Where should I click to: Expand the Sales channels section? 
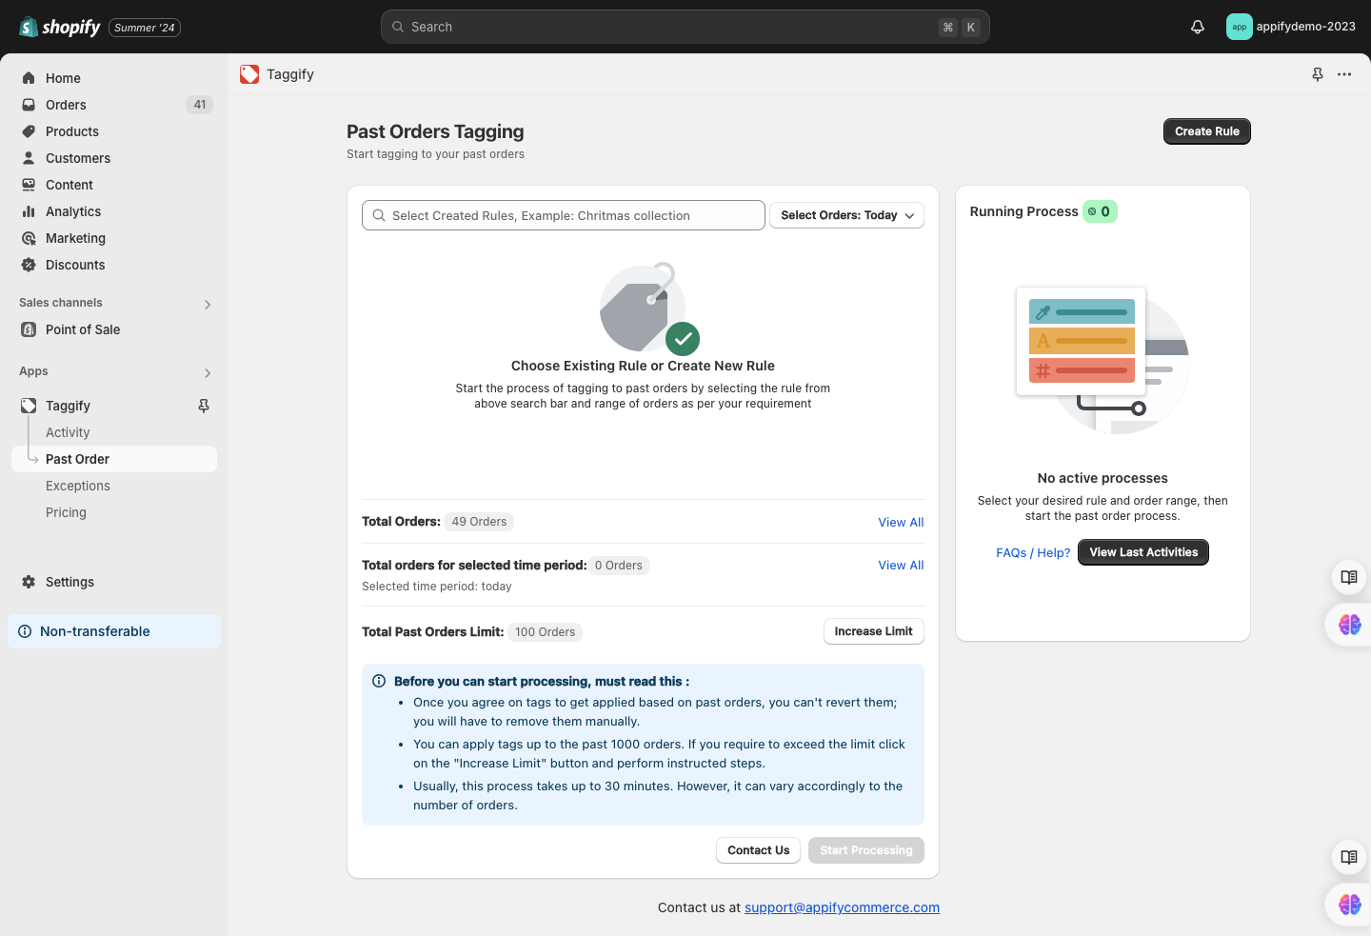[208, 305]
